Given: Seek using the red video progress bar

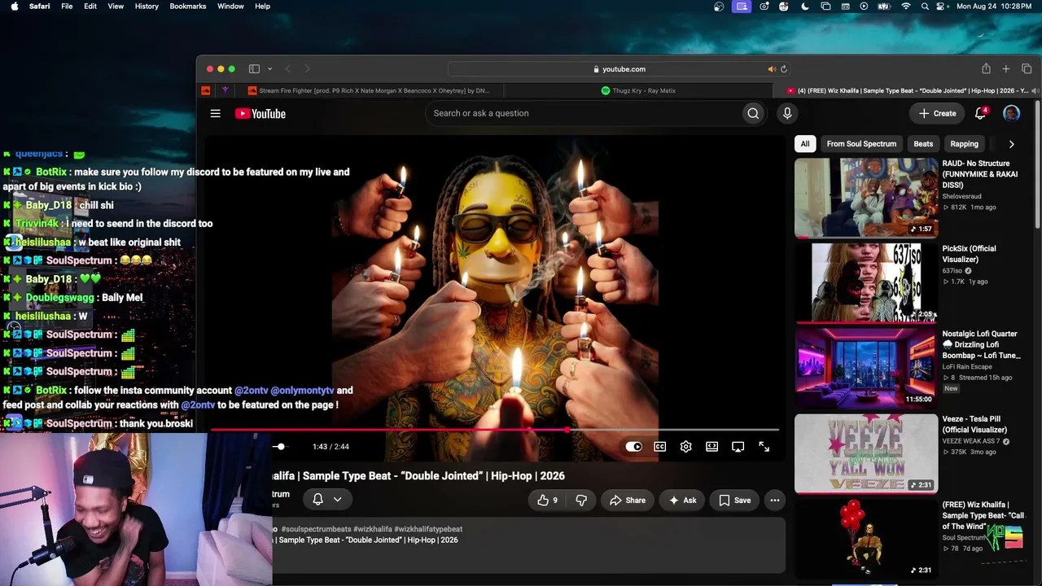Looking at the screenshot, I should (x=494, y=430).
